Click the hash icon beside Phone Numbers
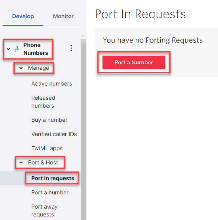The image size is (218, 220). 17,49
